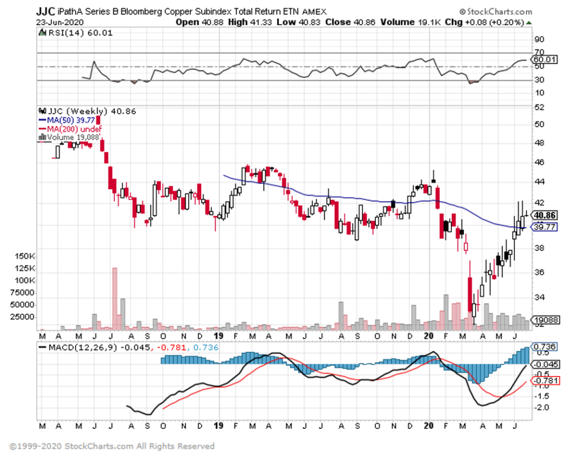Click the AMEX exchange label
Screen dimensions: 577x453
[314, 12]
